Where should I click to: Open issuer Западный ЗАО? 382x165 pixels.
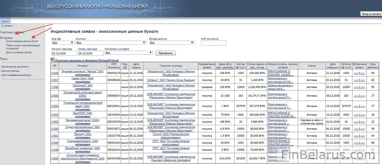[82, 85]
